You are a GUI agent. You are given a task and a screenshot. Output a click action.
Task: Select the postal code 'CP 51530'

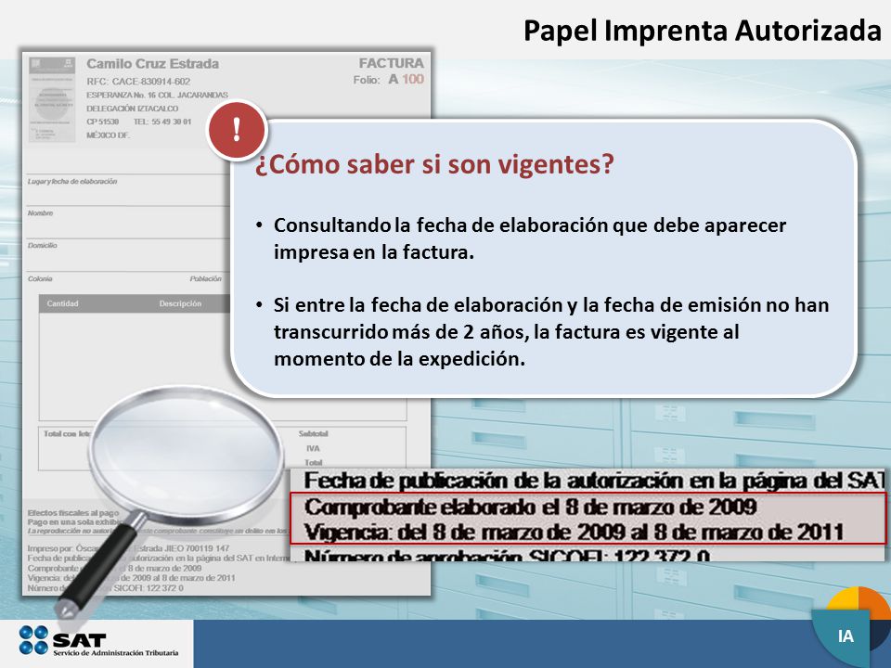pyautogui.click(x=102, y=122)
